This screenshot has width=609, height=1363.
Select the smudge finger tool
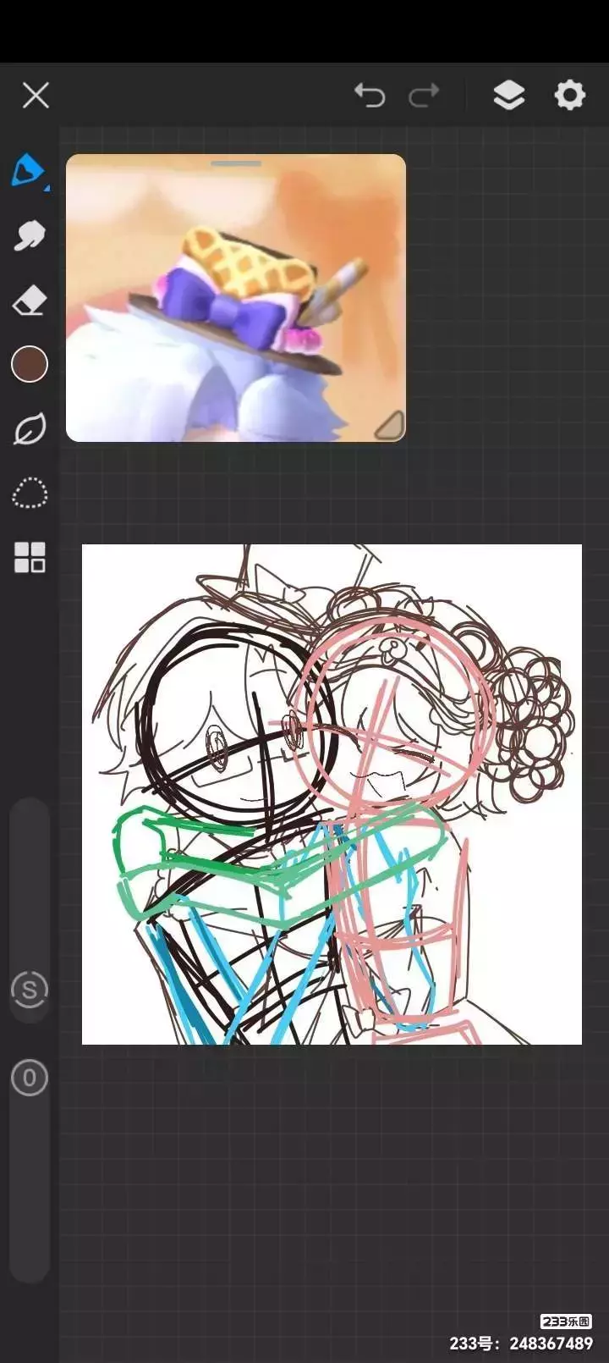point(30,236)
